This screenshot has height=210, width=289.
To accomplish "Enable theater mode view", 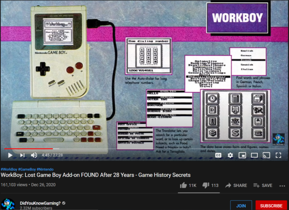I will click(254, 155).
